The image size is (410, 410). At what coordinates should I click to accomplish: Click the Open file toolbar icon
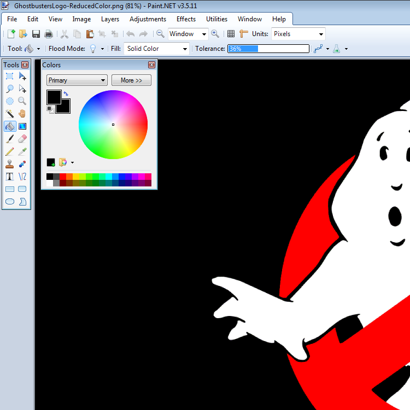(x=23, y=34)
